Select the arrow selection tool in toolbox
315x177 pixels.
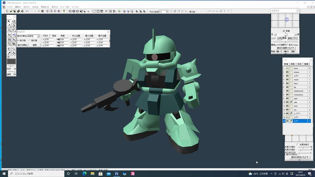(x=9, y=21)
